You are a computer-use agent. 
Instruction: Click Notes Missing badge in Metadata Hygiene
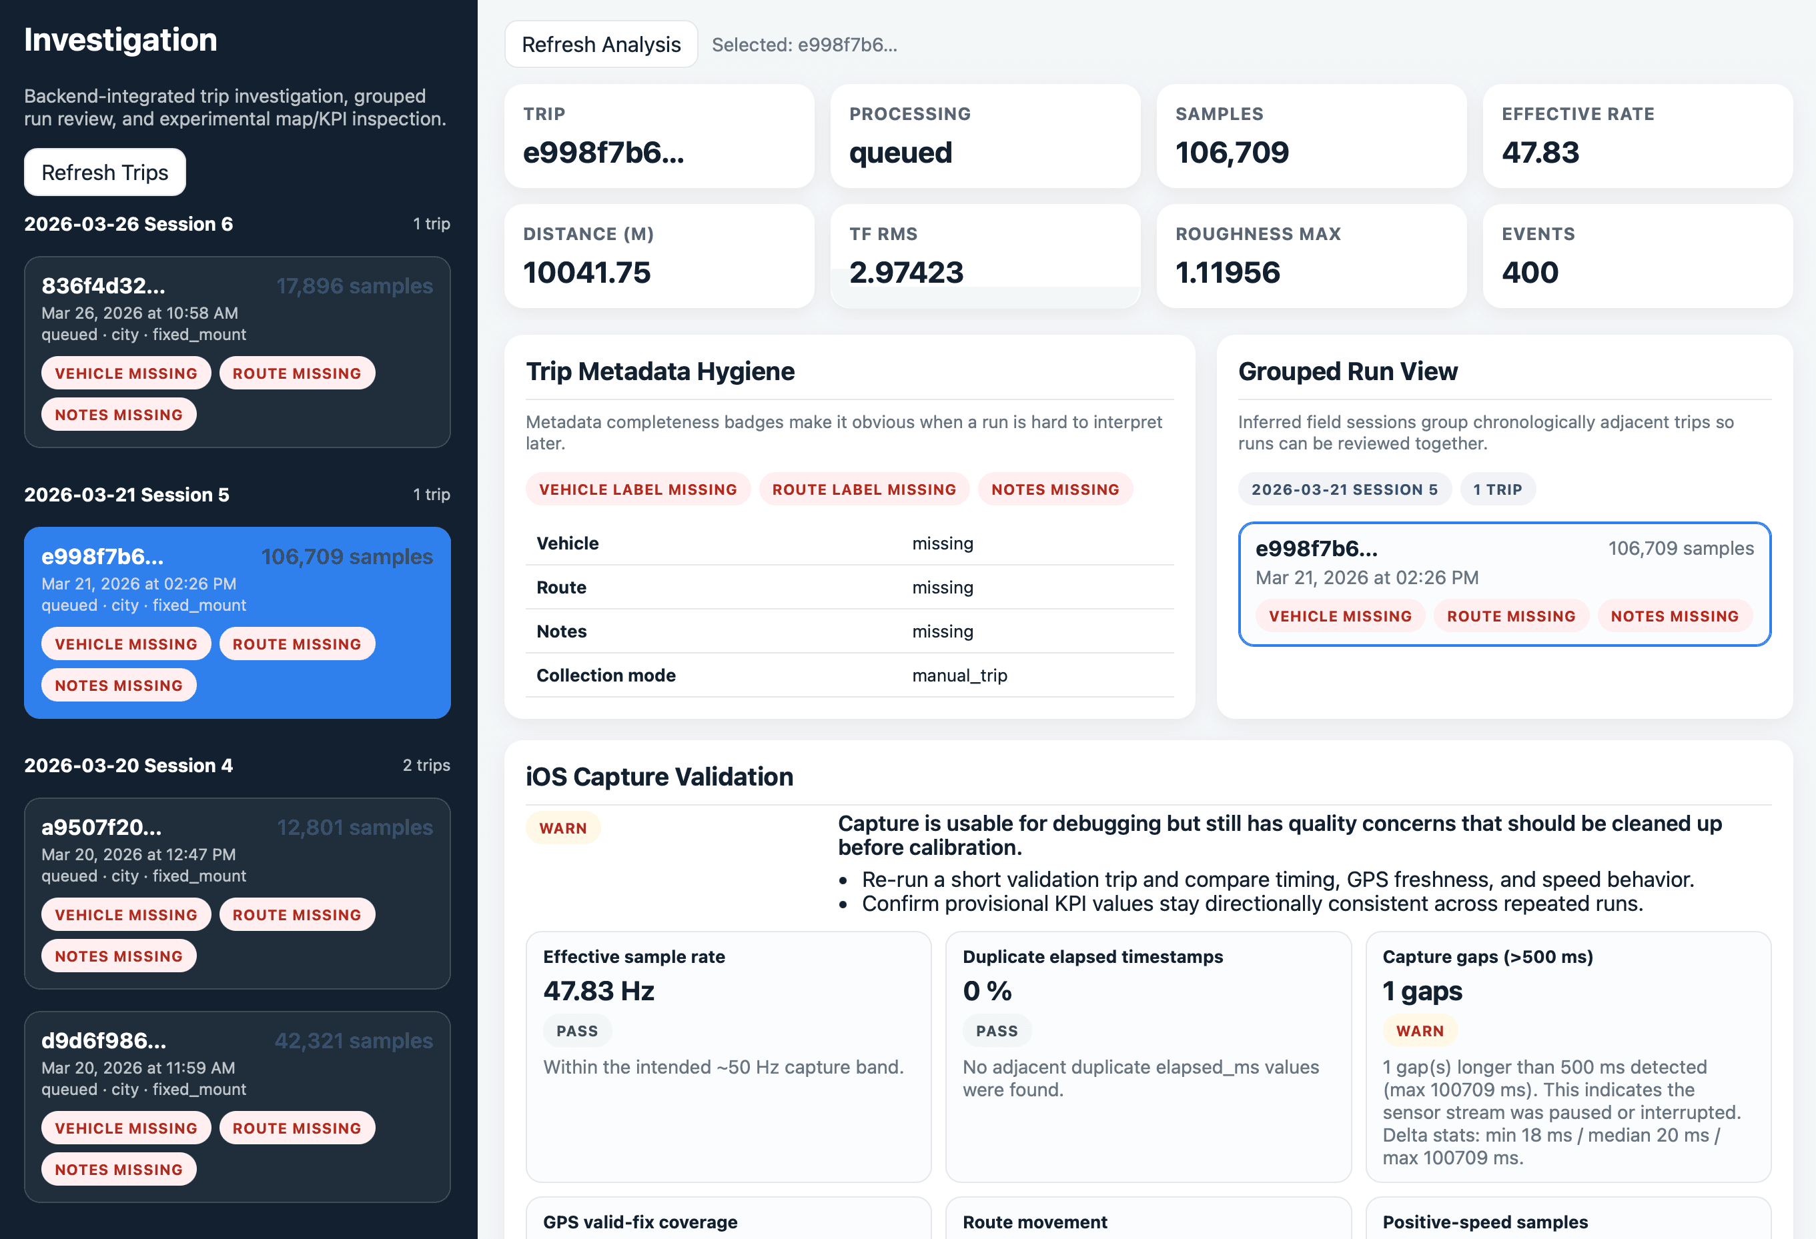click(x=1055, y=489)
